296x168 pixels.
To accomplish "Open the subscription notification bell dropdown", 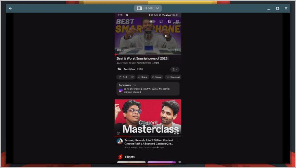I will pyautogui.click(x=175, y=69).
